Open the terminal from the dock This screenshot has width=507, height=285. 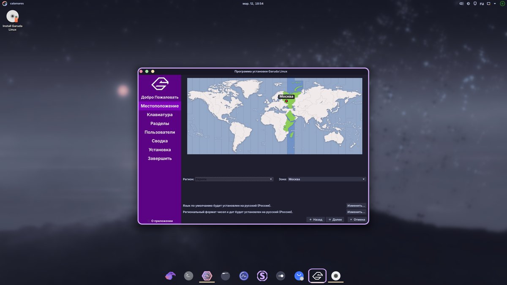[x=188, y=276]
